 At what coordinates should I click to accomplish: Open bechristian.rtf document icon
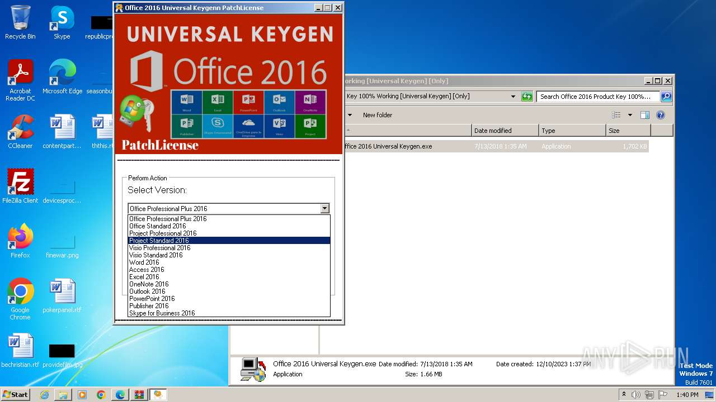(x=20, y=351)
